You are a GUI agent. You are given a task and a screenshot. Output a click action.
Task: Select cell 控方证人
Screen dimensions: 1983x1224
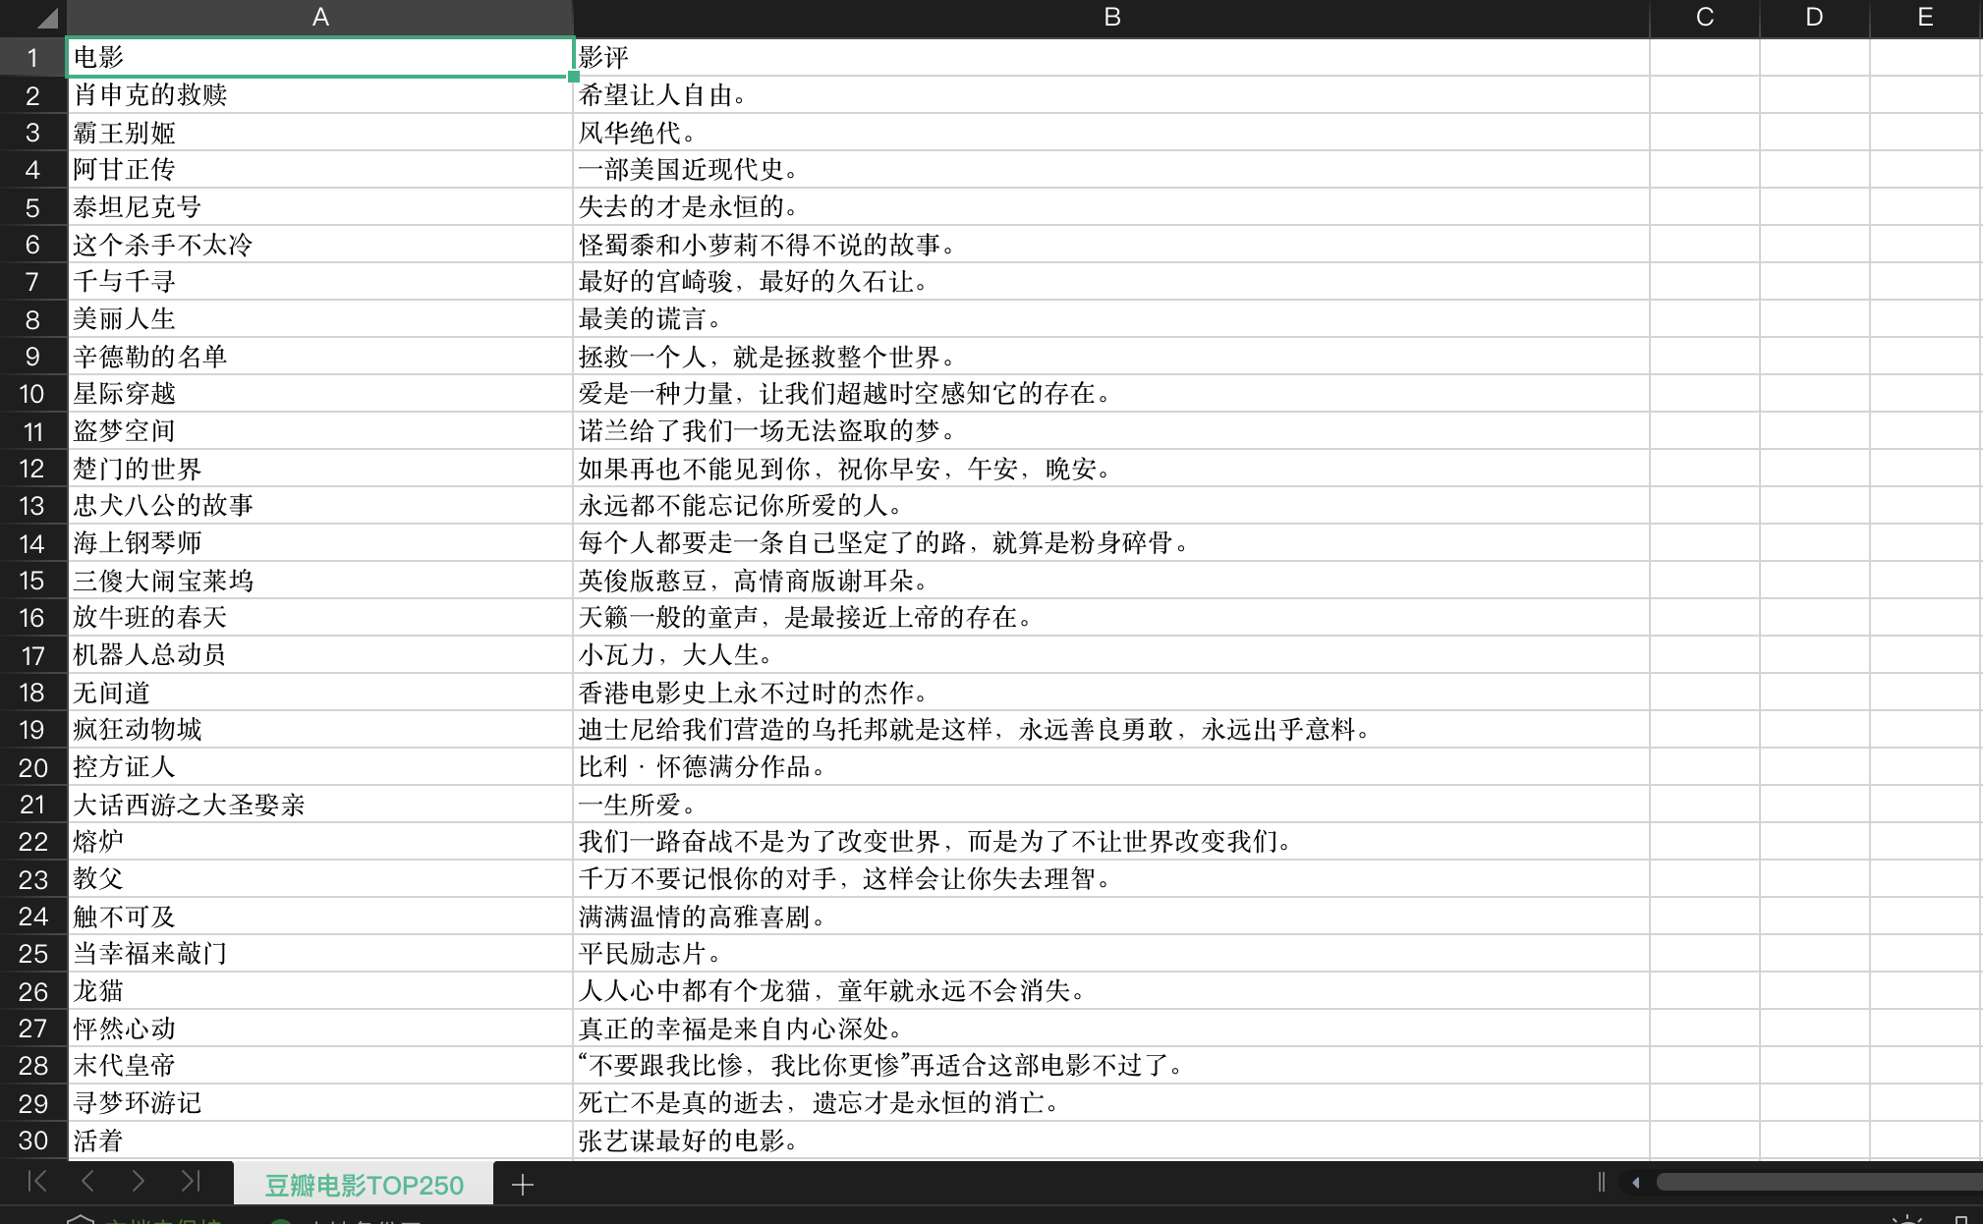pyautogui.click(x=320, y=767)
